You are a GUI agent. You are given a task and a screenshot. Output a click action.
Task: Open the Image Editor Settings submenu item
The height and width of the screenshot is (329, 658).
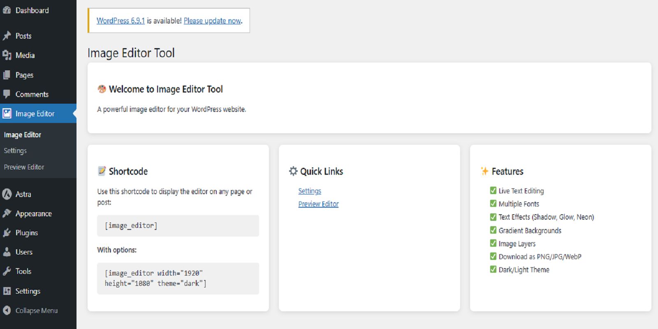click(x=15, y=151)
